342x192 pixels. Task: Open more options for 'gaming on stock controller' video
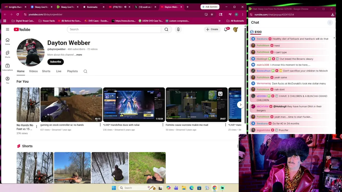point(100,125)
